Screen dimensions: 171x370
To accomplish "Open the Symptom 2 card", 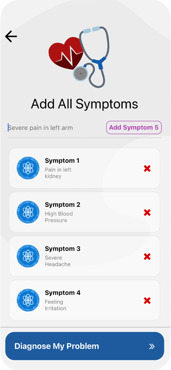I will coord(85,212).
